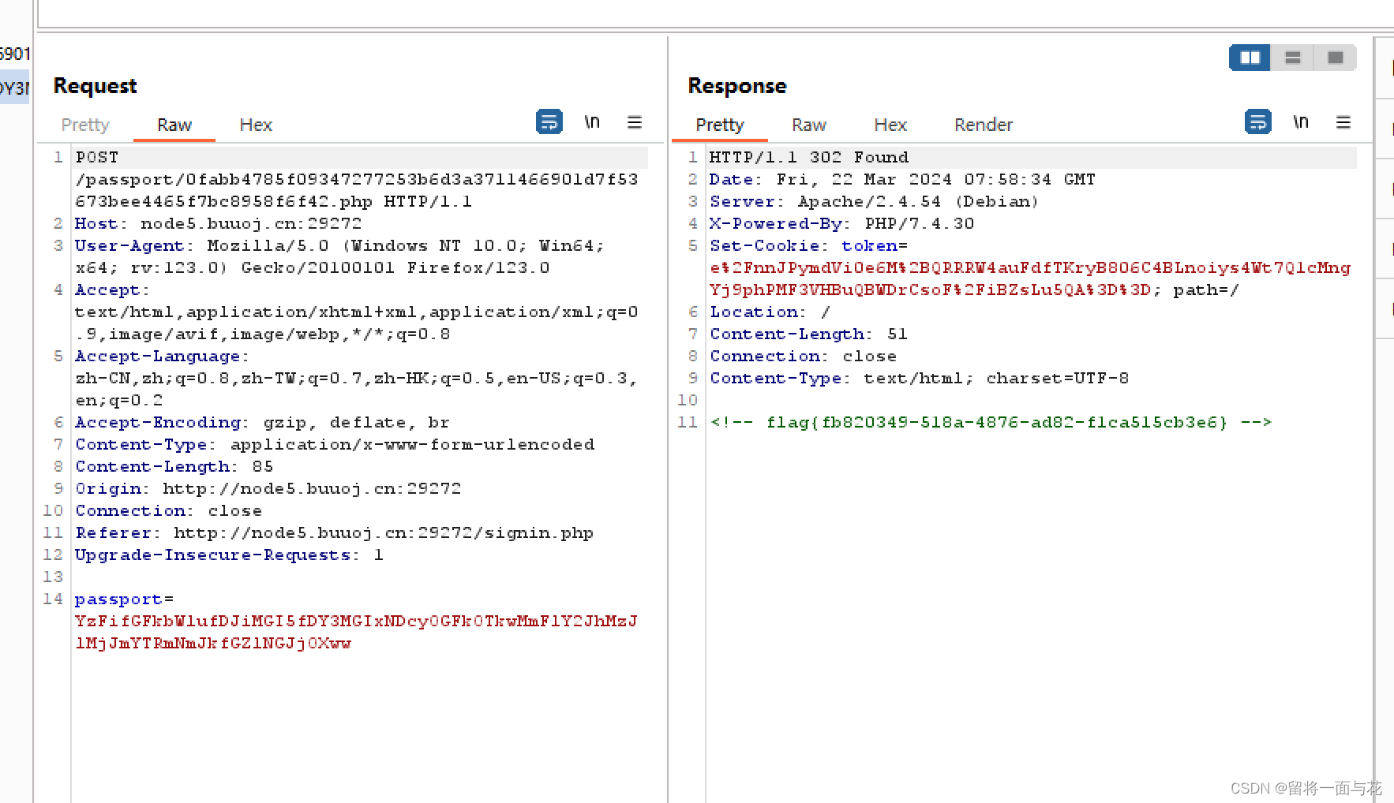Open the Response Render tab
Screen dimensions: 1394x803
pos(984,125)
